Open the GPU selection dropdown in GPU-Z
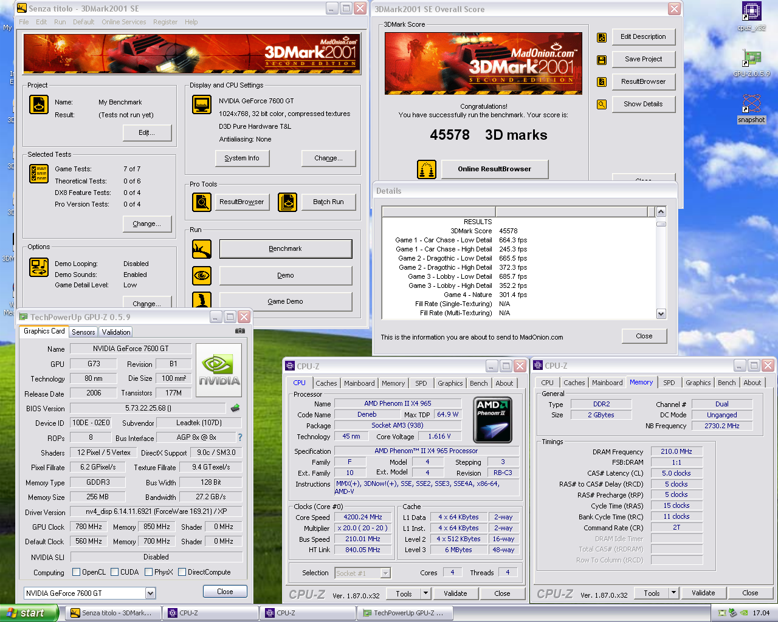This screenshot has width=778, height=622. [150, 593]
